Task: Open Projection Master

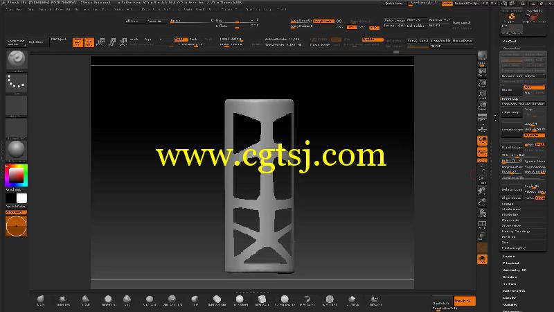Action: pos(16,42)
